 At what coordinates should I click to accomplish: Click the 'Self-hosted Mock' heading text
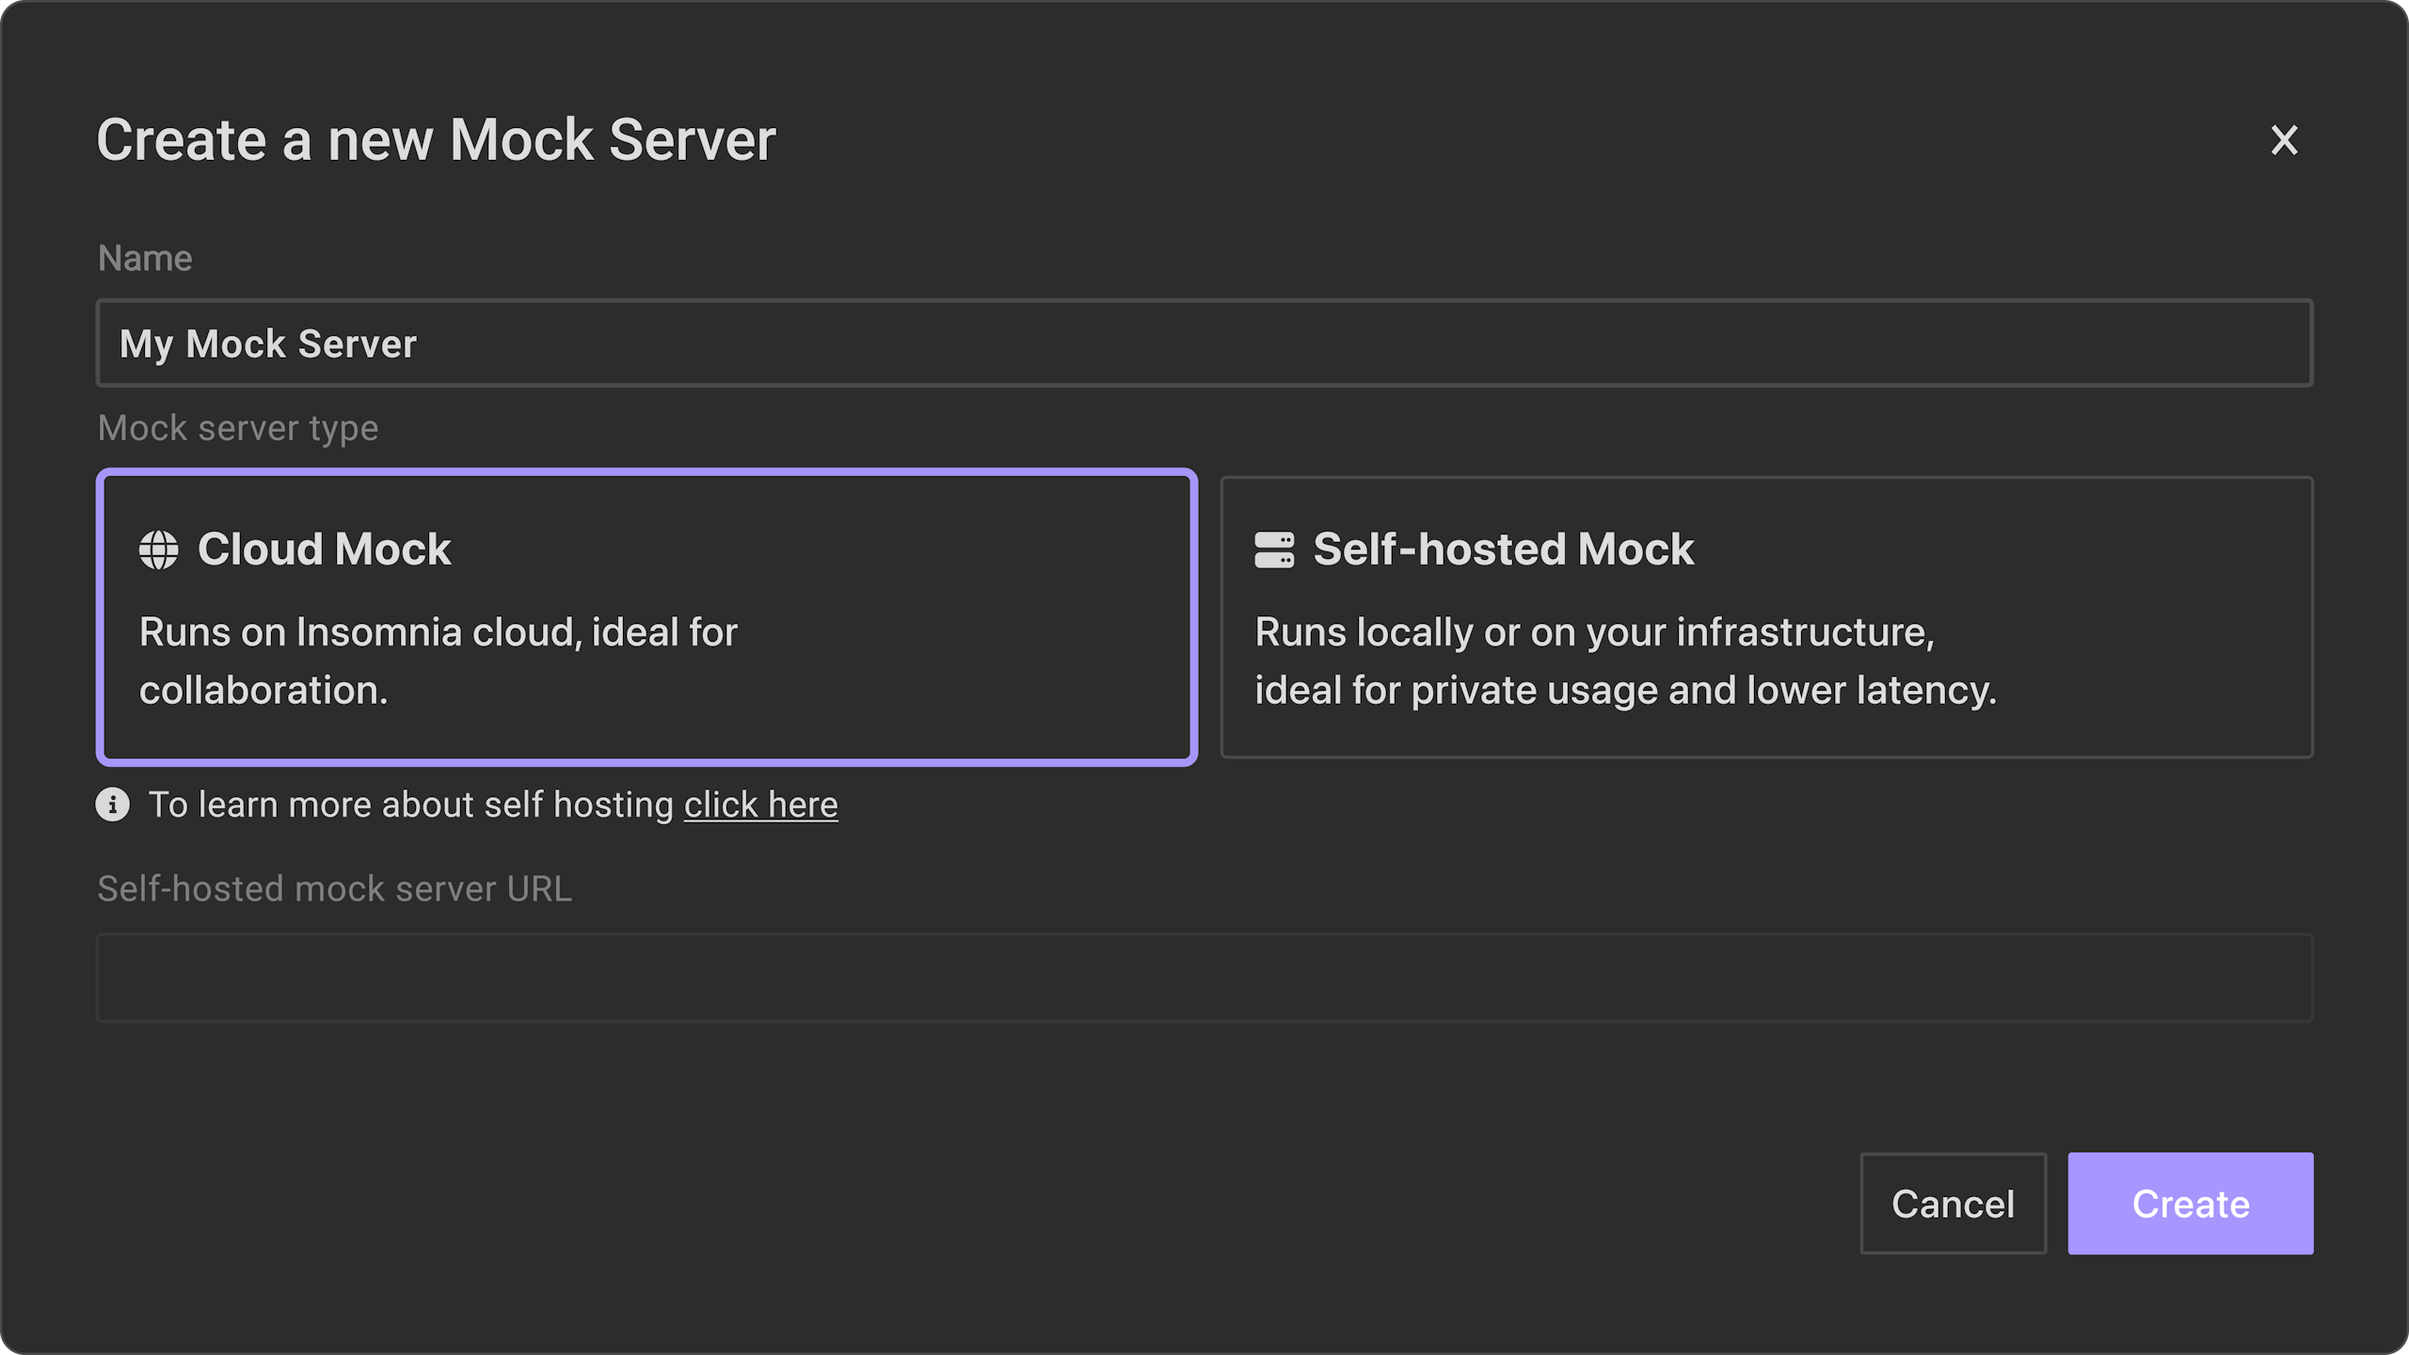point(1503,550)
